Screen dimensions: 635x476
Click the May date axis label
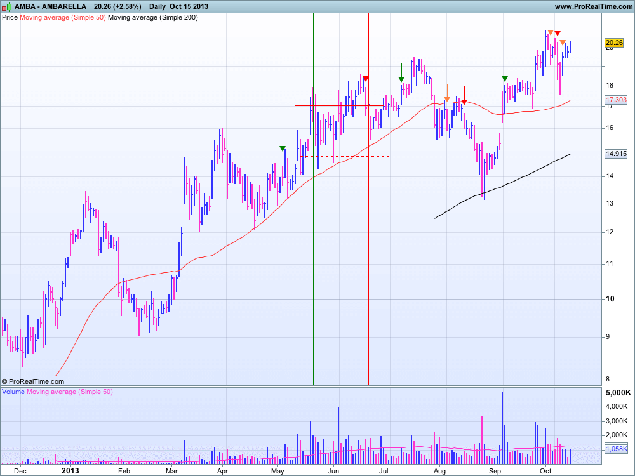[x=277, y=471]
